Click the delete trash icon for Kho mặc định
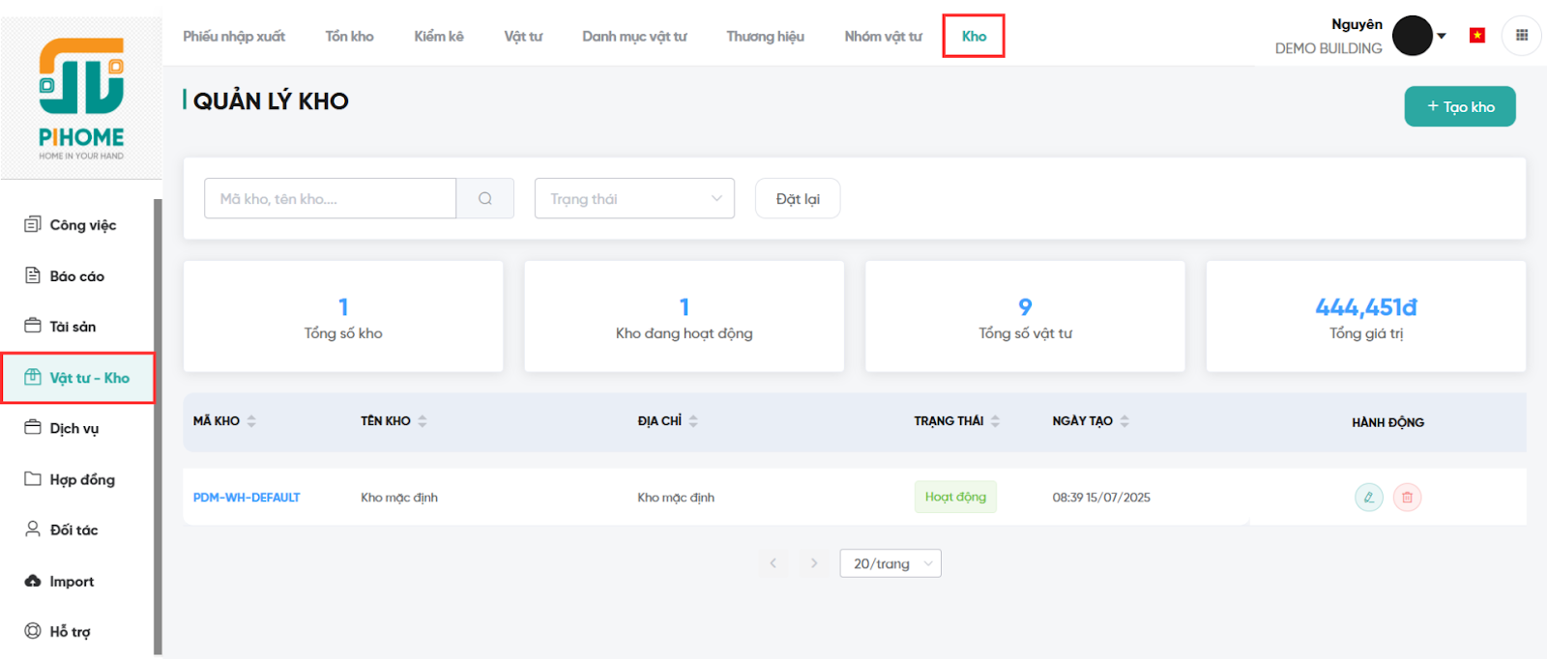The width and height of the screenshot is (1547, 659). pos(1407,498)
